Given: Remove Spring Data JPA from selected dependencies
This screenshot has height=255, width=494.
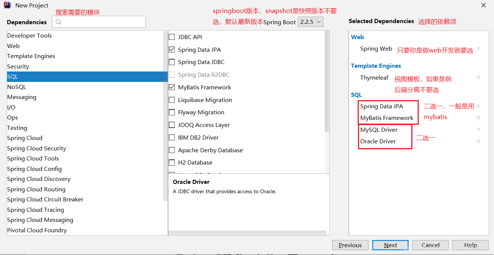Looking at the screenshot, I should [478, 106].
